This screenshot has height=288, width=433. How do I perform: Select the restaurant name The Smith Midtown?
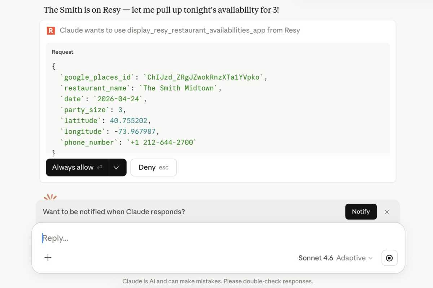point(180,88)
